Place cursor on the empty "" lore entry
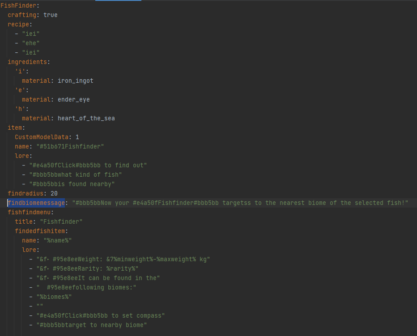Screen dimensions: 417x336 [39, 306]
